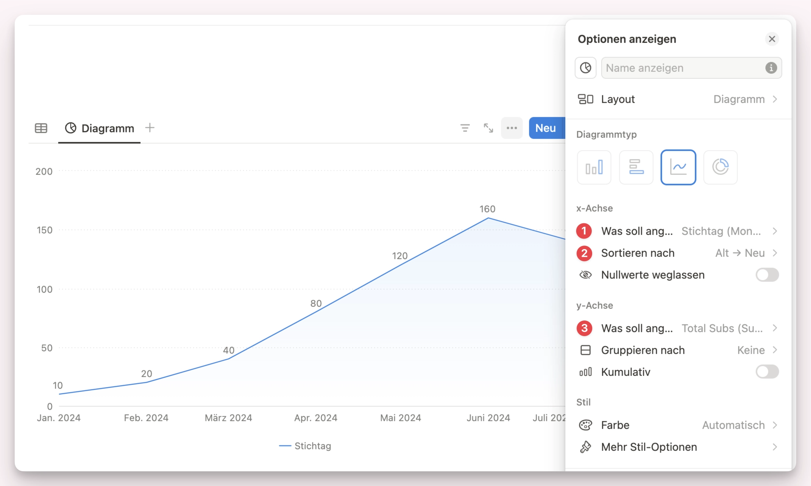Screen dimensions: 811x486
Task: Toggle the Kumulativ switch
Action: click(767, 372)
